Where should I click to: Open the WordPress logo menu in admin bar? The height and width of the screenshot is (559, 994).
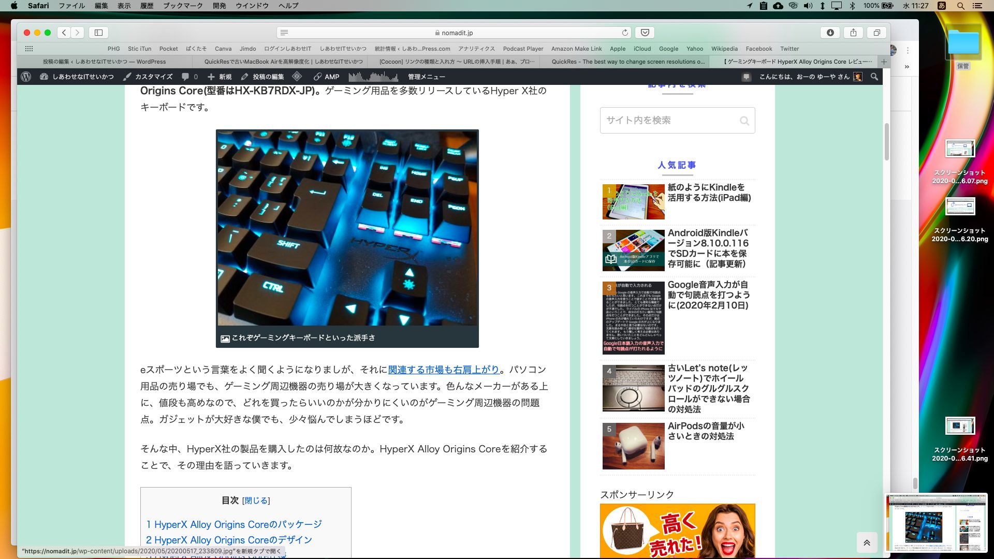pos(27,77)
